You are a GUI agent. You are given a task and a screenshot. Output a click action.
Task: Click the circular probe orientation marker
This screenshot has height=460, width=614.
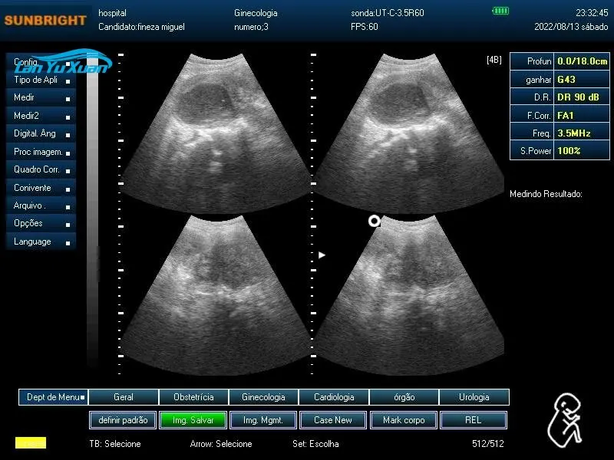click(375, 221)
